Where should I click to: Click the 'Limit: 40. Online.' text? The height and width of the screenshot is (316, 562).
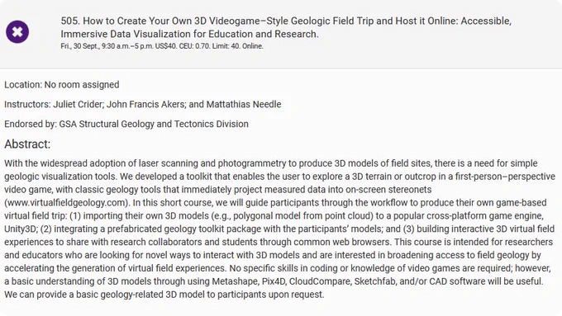point(238,46)
